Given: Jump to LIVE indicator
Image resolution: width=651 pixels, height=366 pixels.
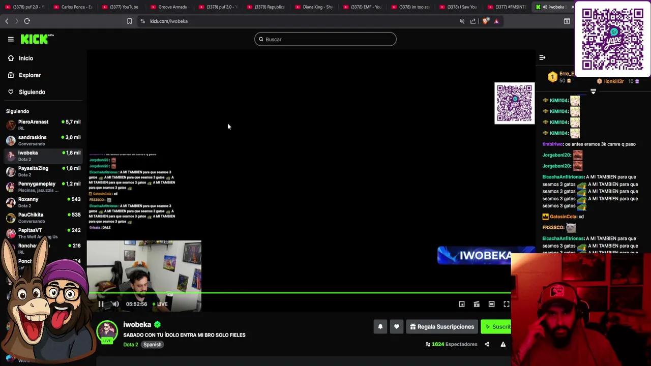Looking at the screenshot, I should coord(160,304).
